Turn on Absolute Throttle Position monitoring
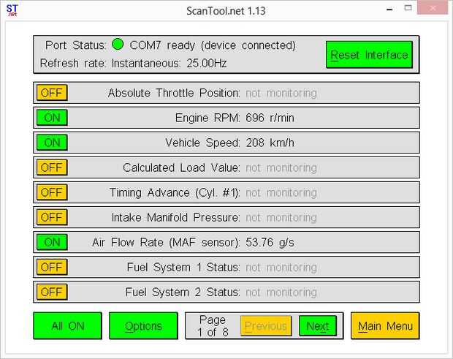 pos(52,93)
